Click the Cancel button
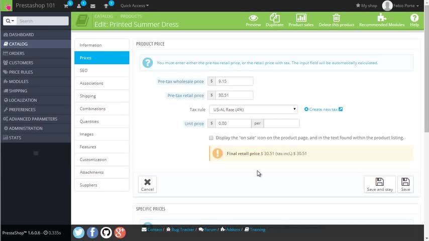 point(148,184)
